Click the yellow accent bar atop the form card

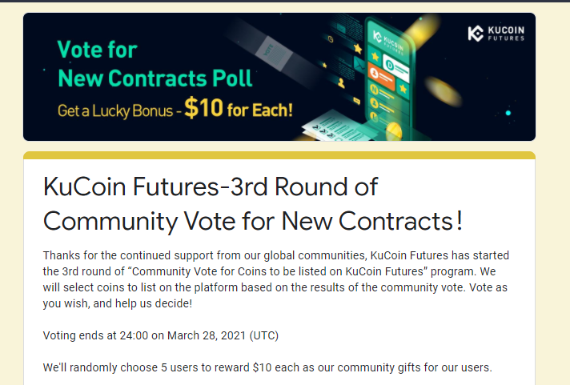279,155
